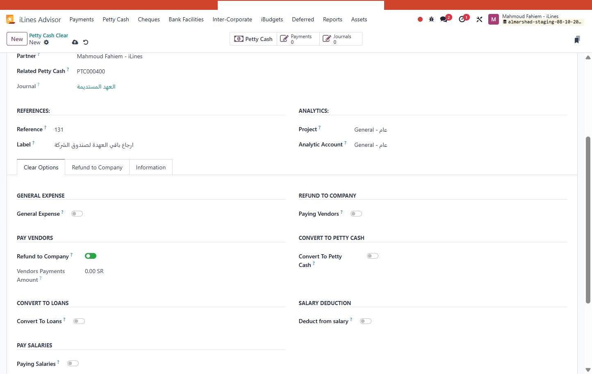Click the Analytic Account field value
592x374 pixels.
[371, 145]
